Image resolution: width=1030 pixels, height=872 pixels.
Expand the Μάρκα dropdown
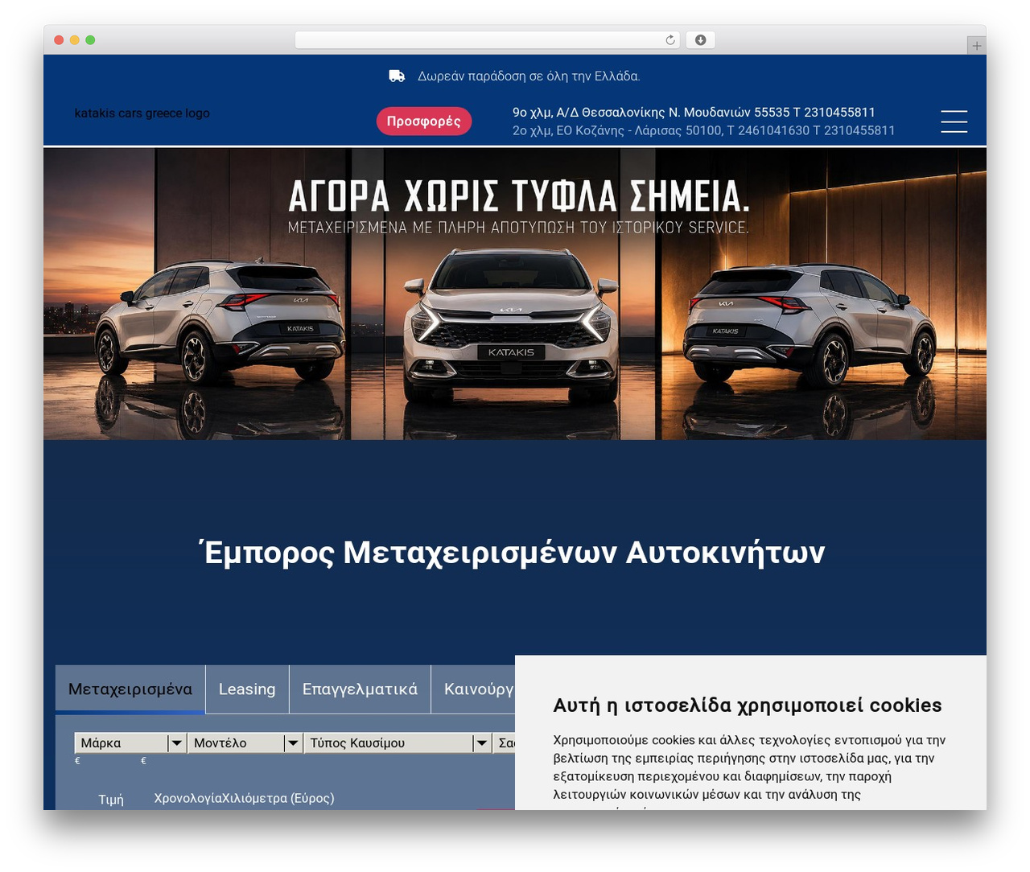click(130, 742)
